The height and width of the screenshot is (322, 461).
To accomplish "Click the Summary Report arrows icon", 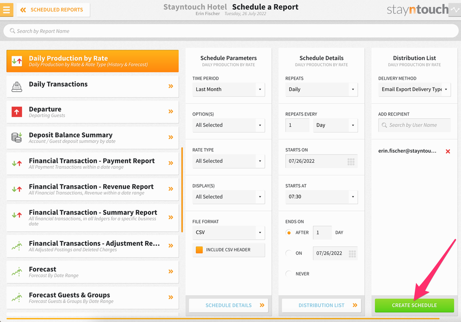I will tap(17, 215).
